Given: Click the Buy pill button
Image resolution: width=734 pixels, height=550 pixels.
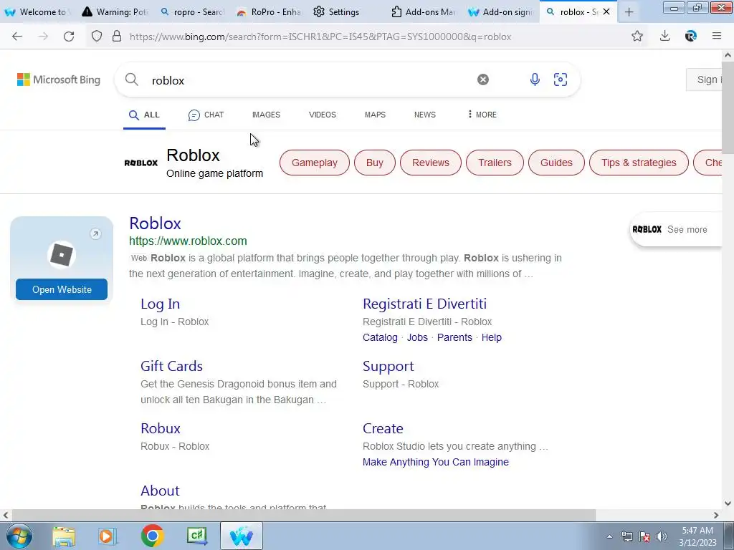Looking at the screenshot, I should pyautogui.click(x=374, y=163).
